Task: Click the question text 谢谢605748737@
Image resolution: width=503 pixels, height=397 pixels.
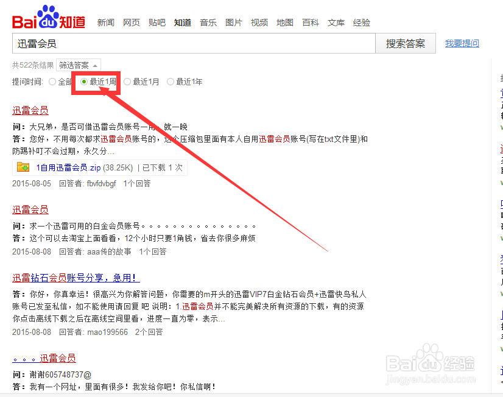Action: [x=61, y=374]
